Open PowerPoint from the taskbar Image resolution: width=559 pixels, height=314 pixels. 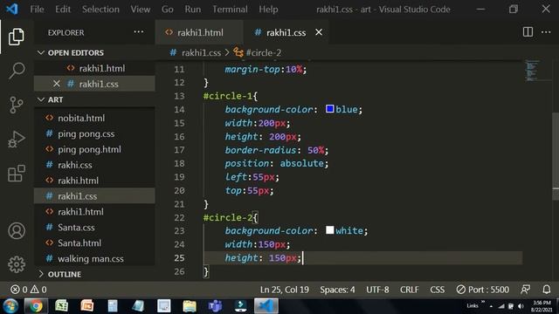(x=87, y=306)
